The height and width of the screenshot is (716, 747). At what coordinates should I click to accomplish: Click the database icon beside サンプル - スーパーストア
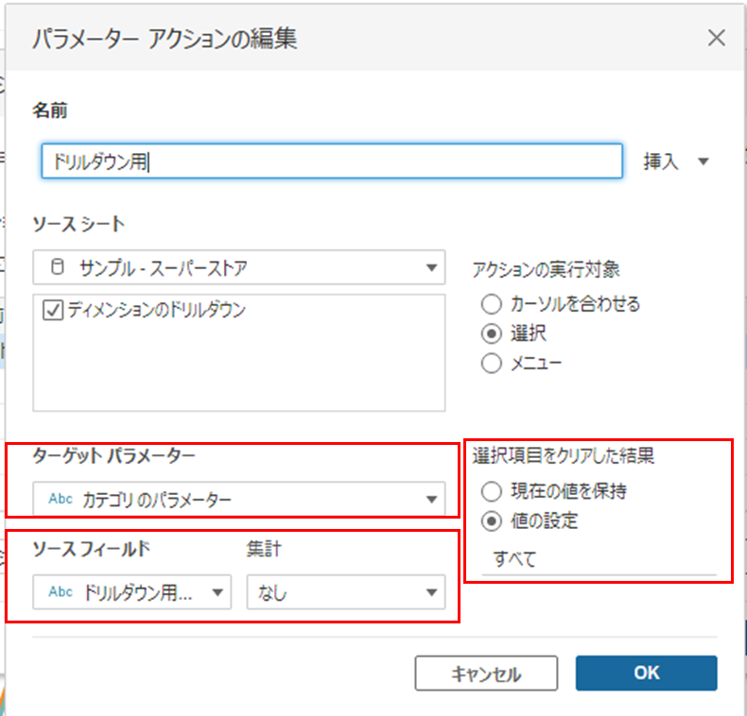coord(58,267)
